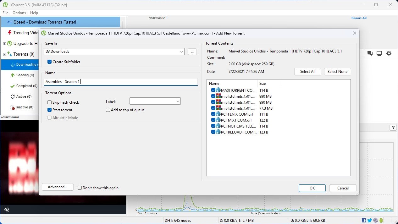Click the Speed gauge icon in the sidebar
Image resolution: width=398 pixels, height=224 pixels.
pyautogui.click(x=9, y=22)
